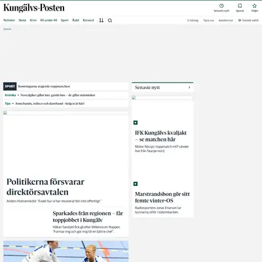Click the Kungälvs-Posten logo
The width and height of the screenshot is (262, 262).
click(x=34, y=8)
